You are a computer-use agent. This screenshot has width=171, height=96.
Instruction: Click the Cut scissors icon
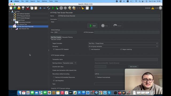click(28, 8)
